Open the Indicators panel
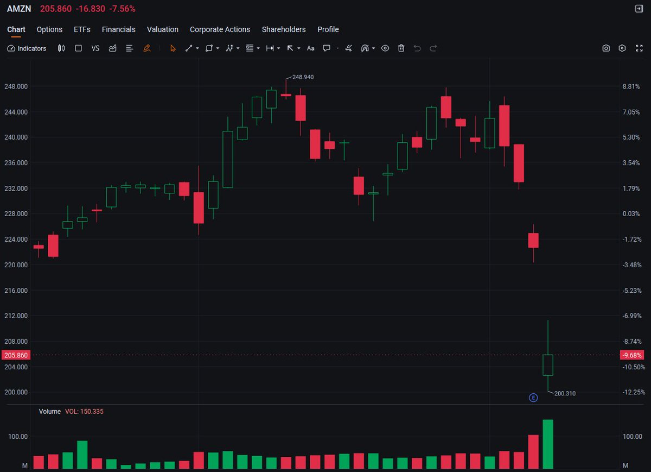Viewport: 651px width, 472px height. tap(27, 48)
